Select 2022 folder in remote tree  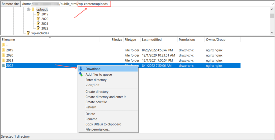point(45,28)
